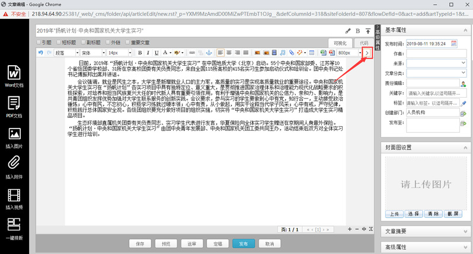473x254 pixels.
Task: Click the 取消 button
Action: pyautogui.click(x=270, y=244)
